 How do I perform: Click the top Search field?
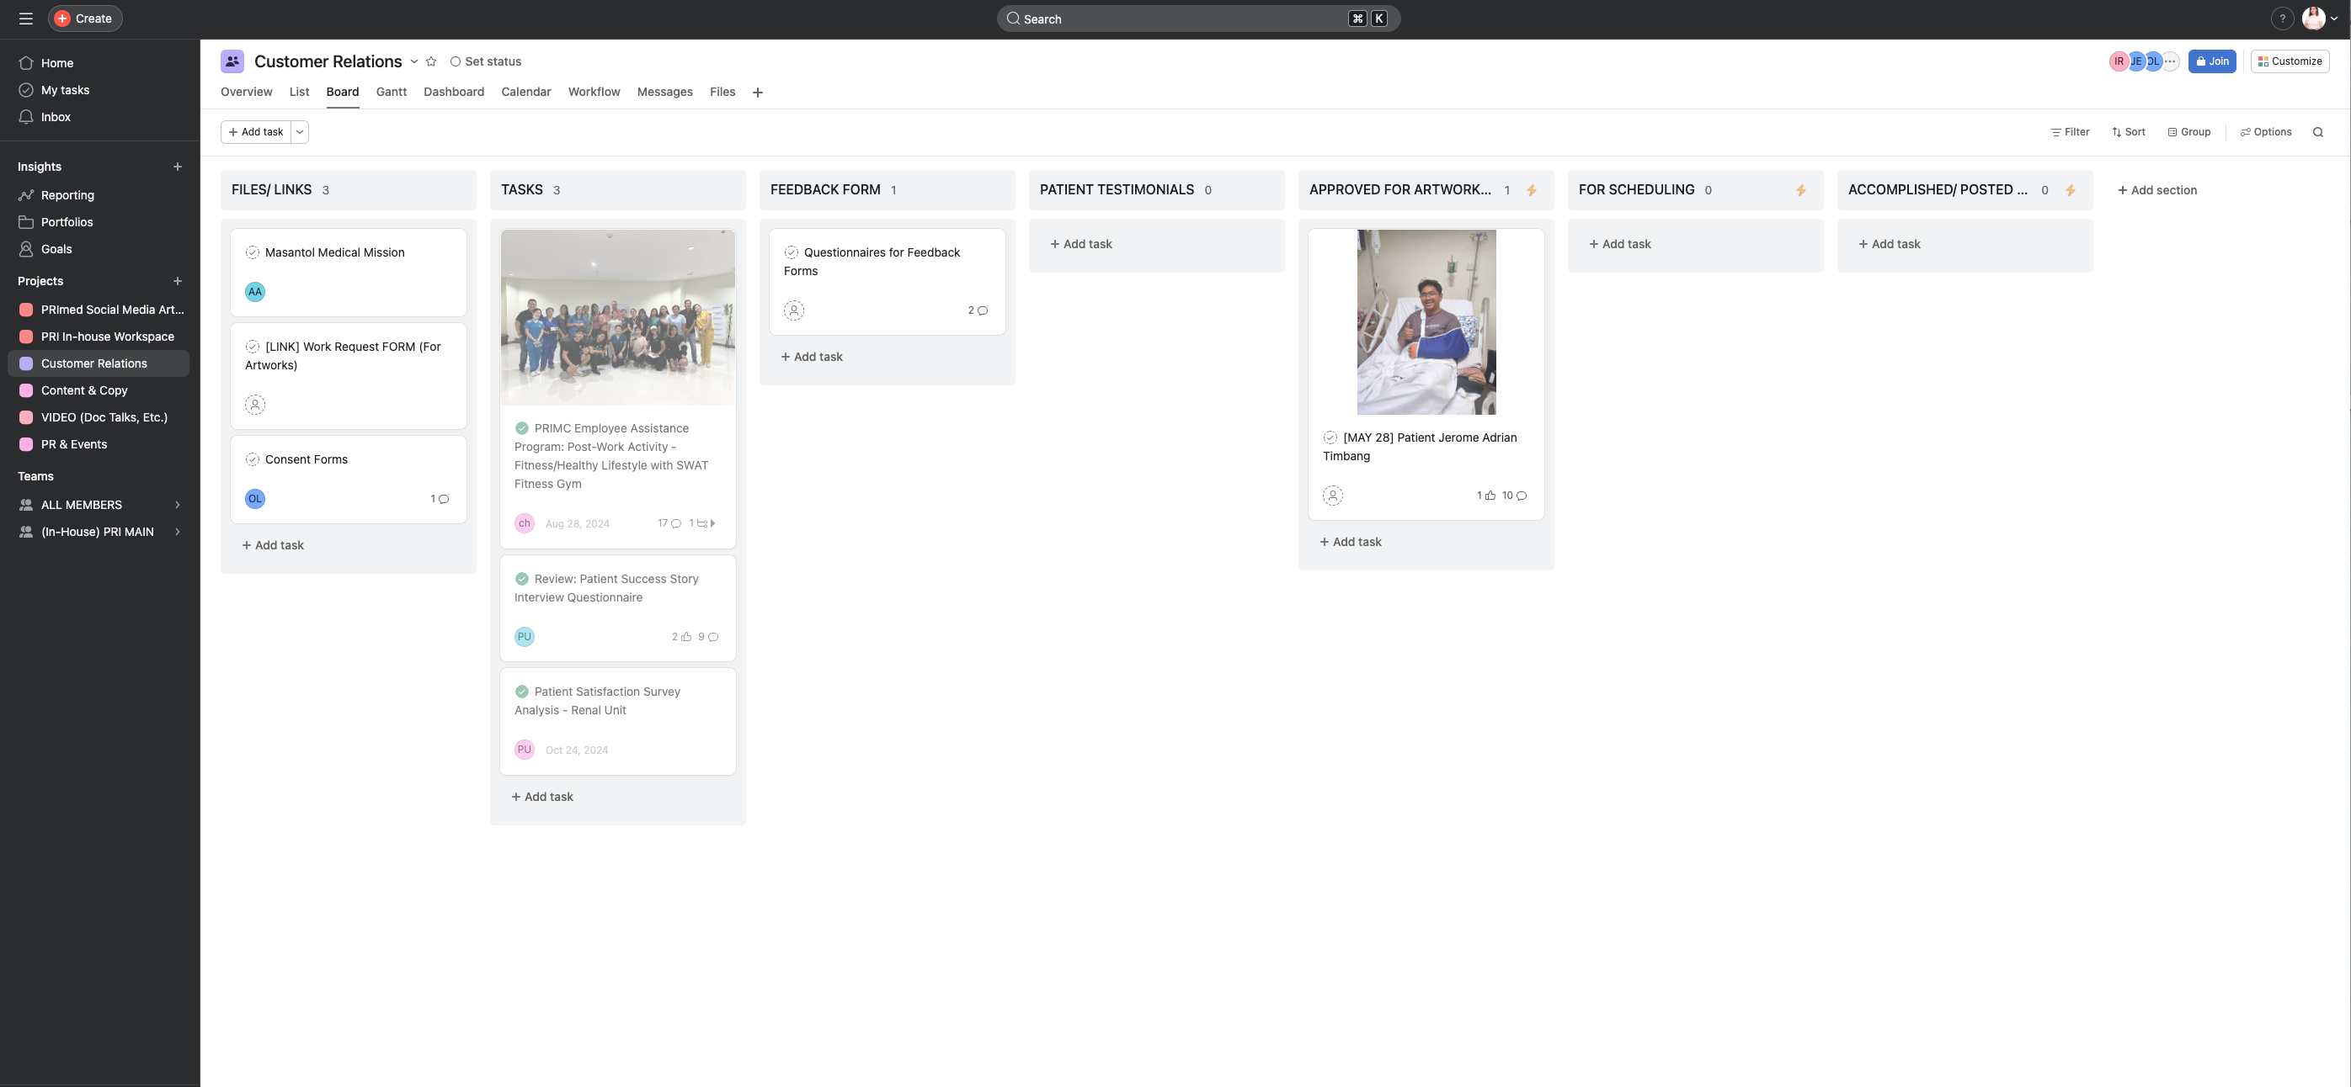[1198, 19]
